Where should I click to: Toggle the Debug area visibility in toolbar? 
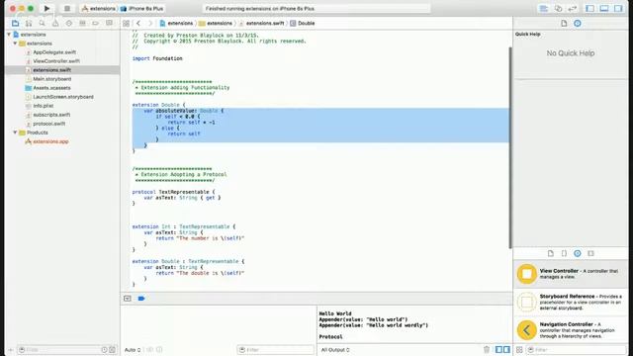point(604,9)
